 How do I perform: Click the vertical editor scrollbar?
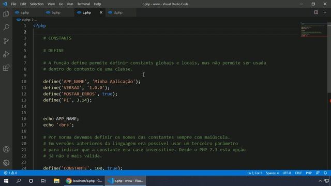pos(329,57)
